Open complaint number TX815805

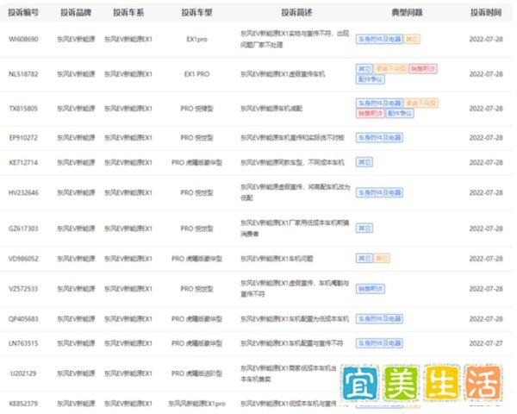click(23, 109)
